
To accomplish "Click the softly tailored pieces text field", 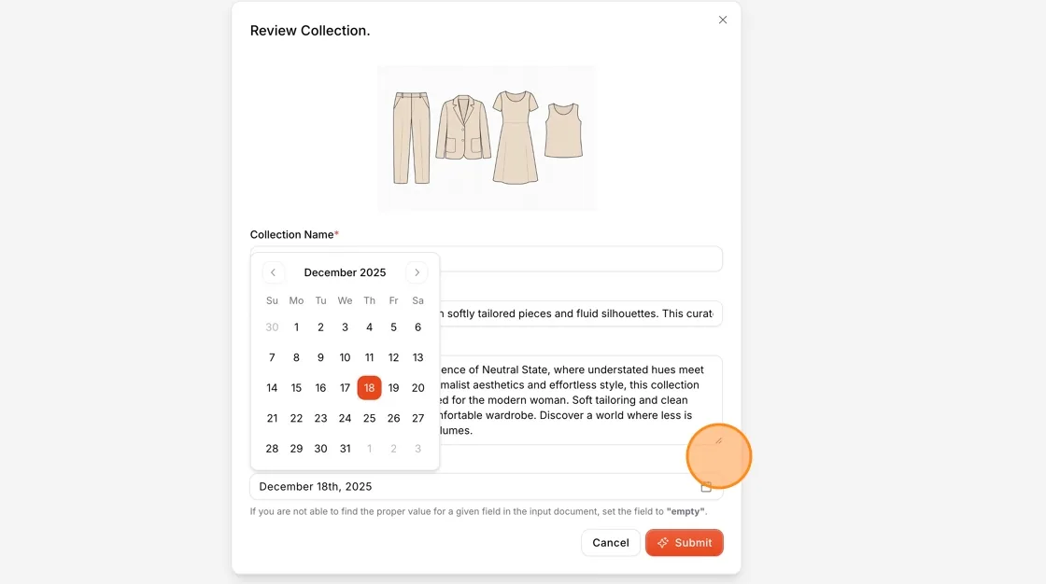I will [487, 313].
